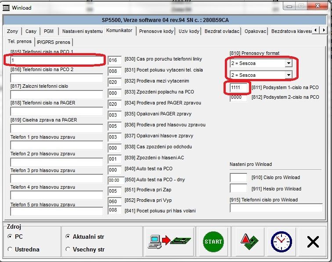Click the Telefonni cislo na PCO 1 field
The image size is (332, 262).
point(56,60)
